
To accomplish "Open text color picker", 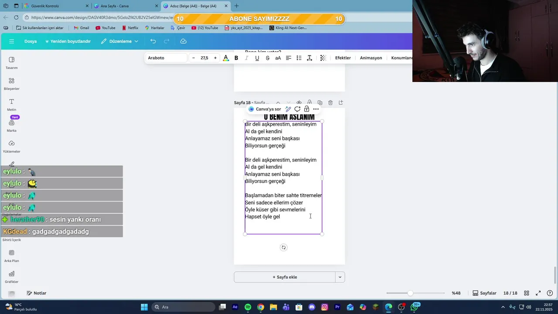I will pyautogui.click(x=226, y=58).
